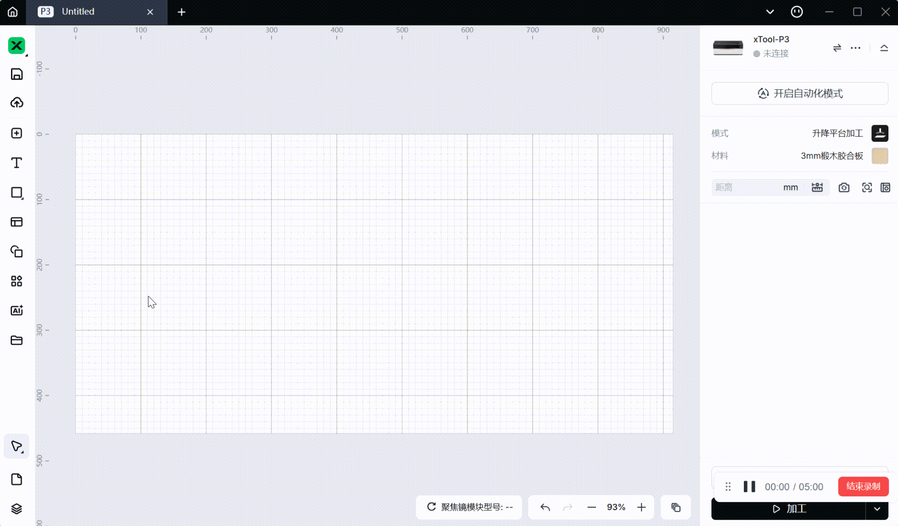Enable automation mode via 开启自动化模式
The width and height of the screenshot is (898, 526).
point(799,94)
